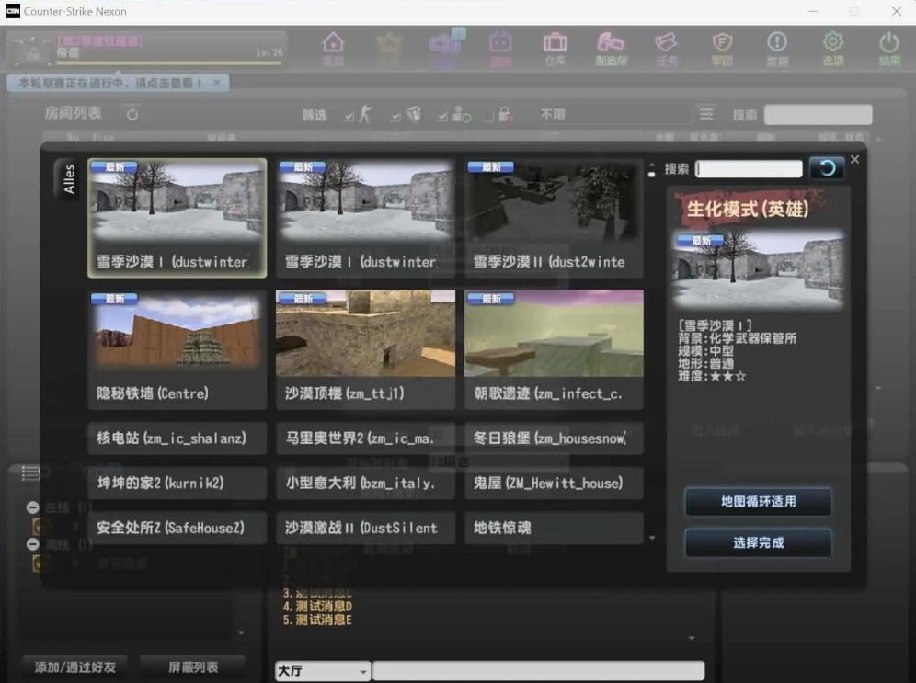This screenshot has height=683, width=916.
Task: Click the blue refresh icon beside map search
Action: (x=826, y=168)
